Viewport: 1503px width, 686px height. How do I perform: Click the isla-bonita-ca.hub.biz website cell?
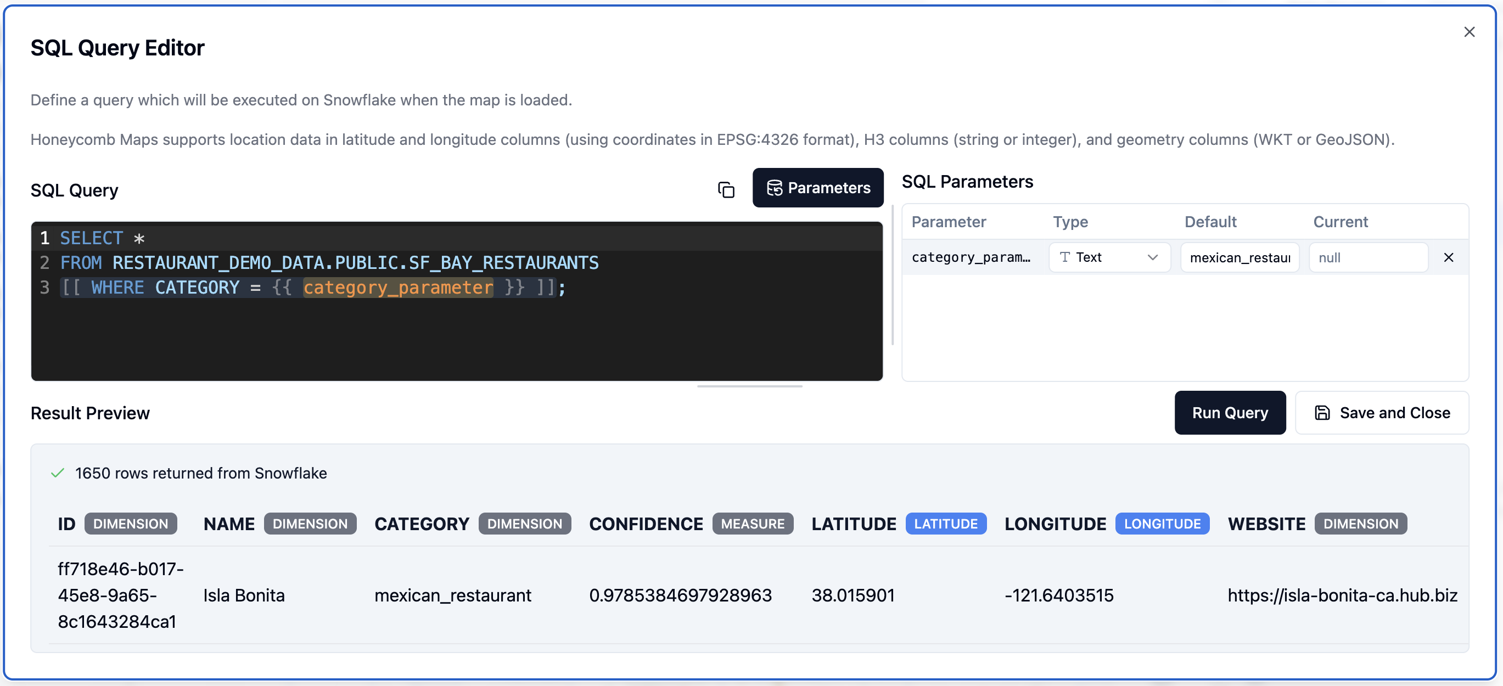tap(1342, 595)
